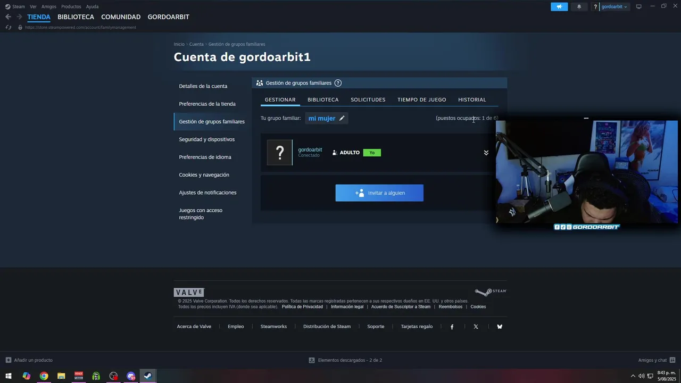Select the GESTIONAR tab
Screen dimensions: 681x383
pos(280,99)
